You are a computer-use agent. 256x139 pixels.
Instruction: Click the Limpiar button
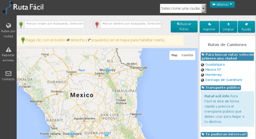tap(228, 27)
